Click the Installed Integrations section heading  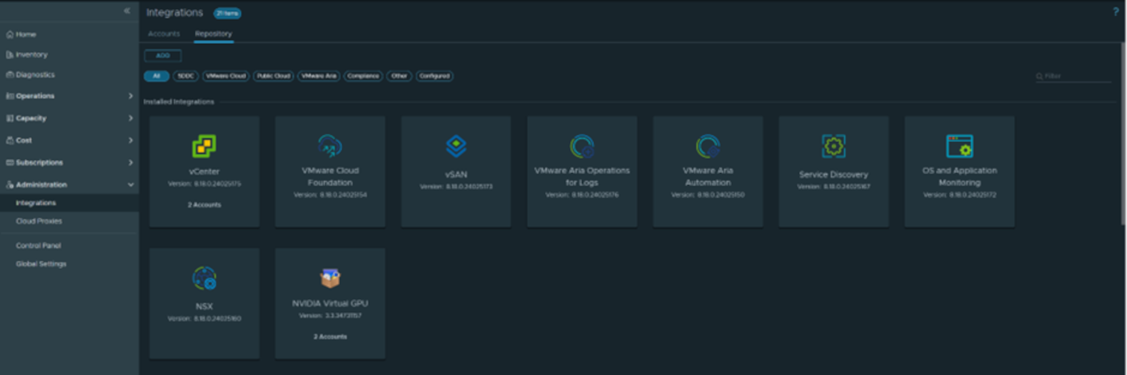click(x=179, y=102)
